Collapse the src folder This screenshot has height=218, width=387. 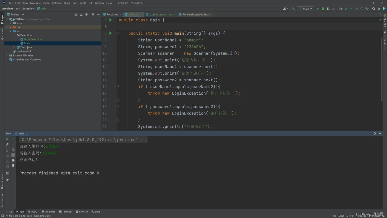[10, 31]
